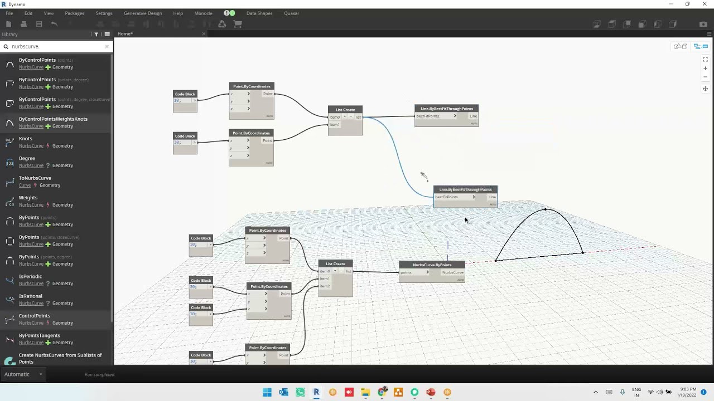The height and width of the screenshot is (401, 714).
Task: Select IsRational in the library list
Action: click(31, 296)
